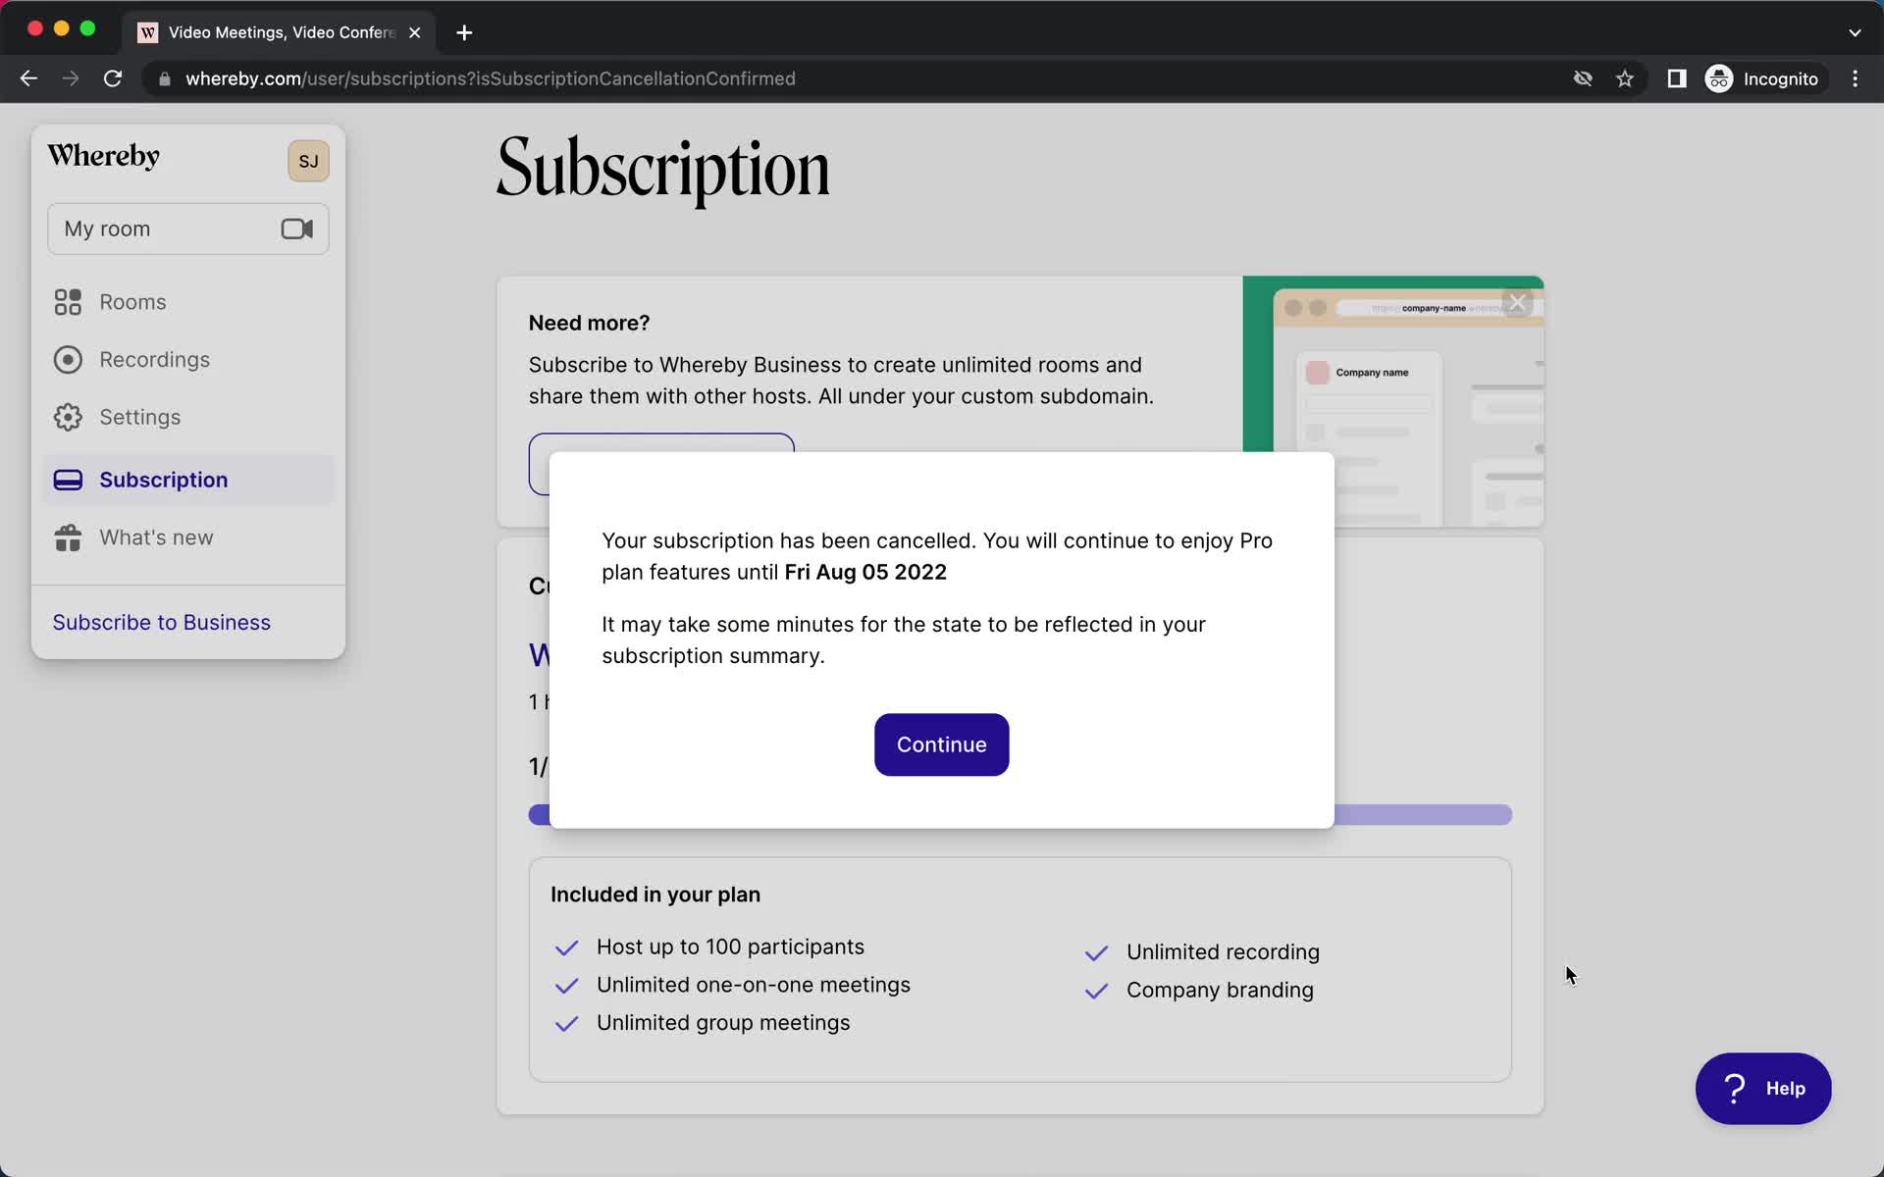The width and height of the screenshot is (1884, 1177).
Task: Click the Rooms icon in sidebar
Action: (x=67, y=301)
